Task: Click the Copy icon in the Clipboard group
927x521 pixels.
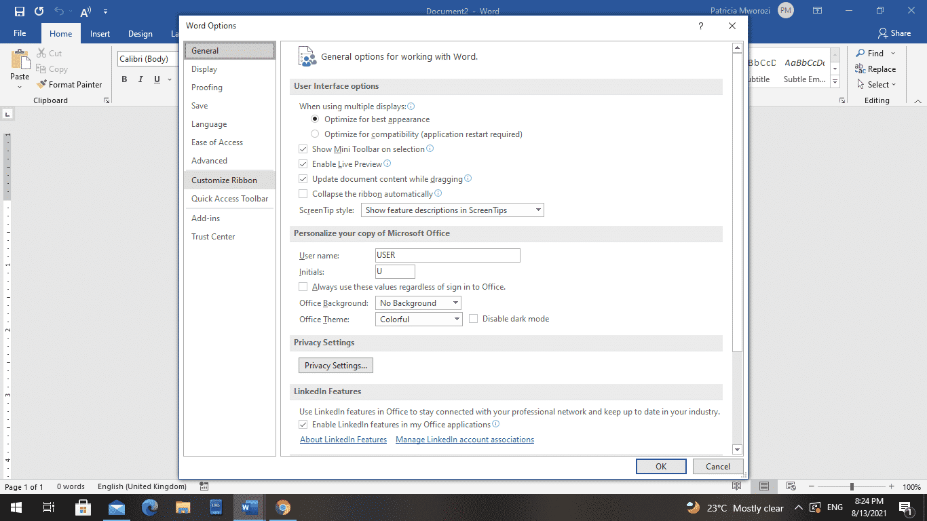Action: point(40,69)
